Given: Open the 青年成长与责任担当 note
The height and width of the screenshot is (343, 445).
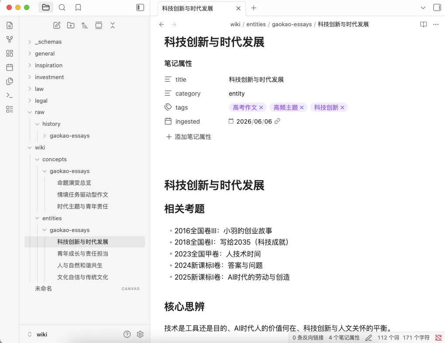Looking at the screenshot, I should (83, 253).
